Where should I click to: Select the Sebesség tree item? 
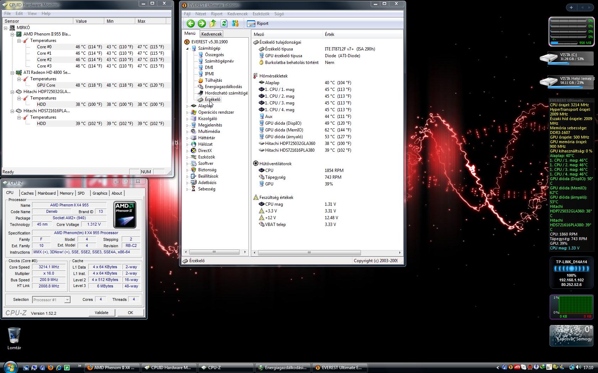[x=206, y=189]
